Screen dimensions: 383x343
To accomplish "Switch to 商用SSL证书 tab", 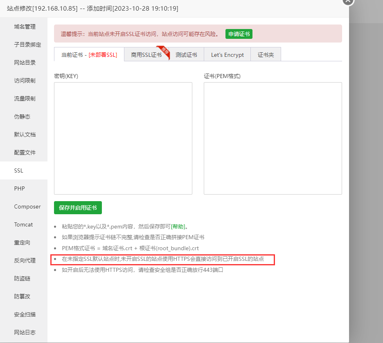I will [146, 55].
